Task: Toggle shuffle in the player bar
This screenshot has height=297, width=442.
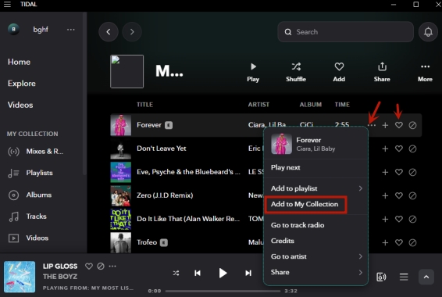Action: coord(176,273)
